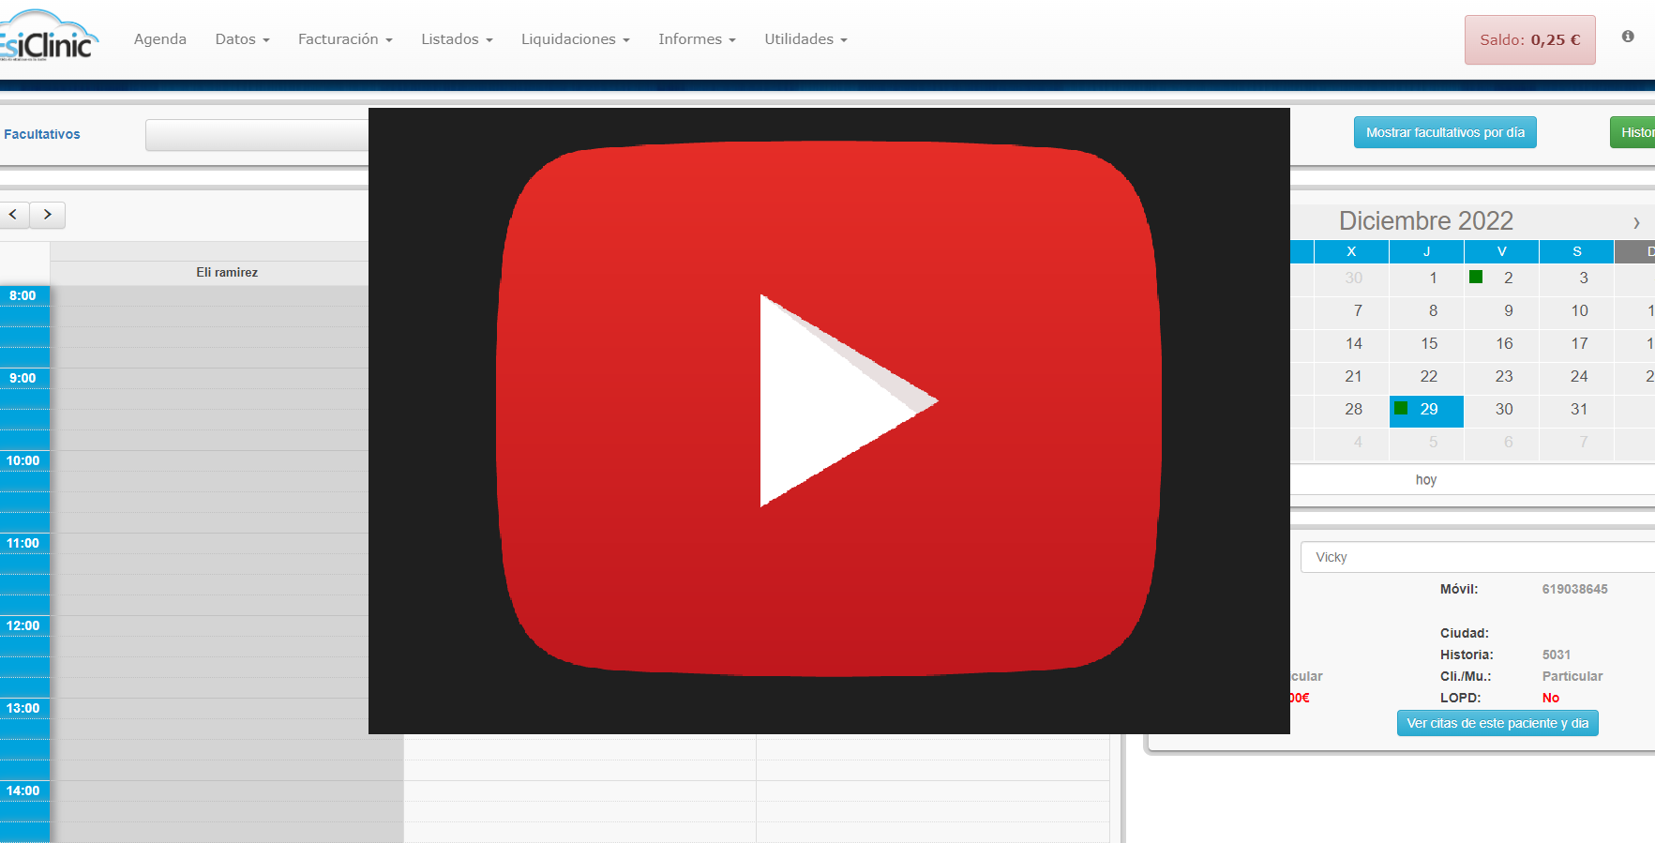Click Mostrar facultativos por día button
The width and height of the screenshot is (1655, 843).
[1445, 132]
